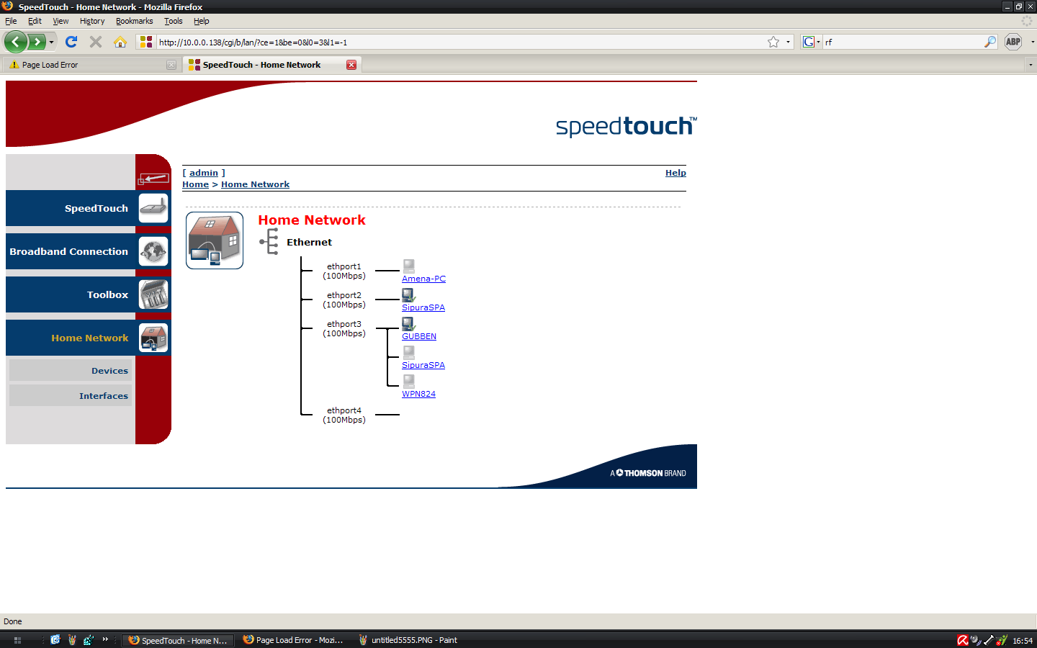Image resolution: width=1037 pixels, height=648 pixels.
Task: Expand the quick launch overflow chevron
Action: tap(105, 639)
